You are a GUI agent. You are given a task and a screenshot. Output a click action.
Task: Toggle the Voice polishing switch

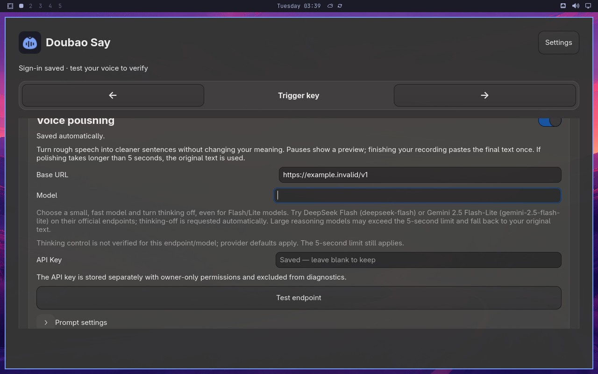(x=549, y=121)
